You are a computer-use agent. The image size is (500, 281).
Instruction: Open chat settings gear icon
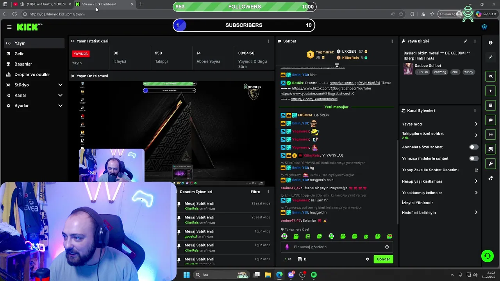point(367,259)
